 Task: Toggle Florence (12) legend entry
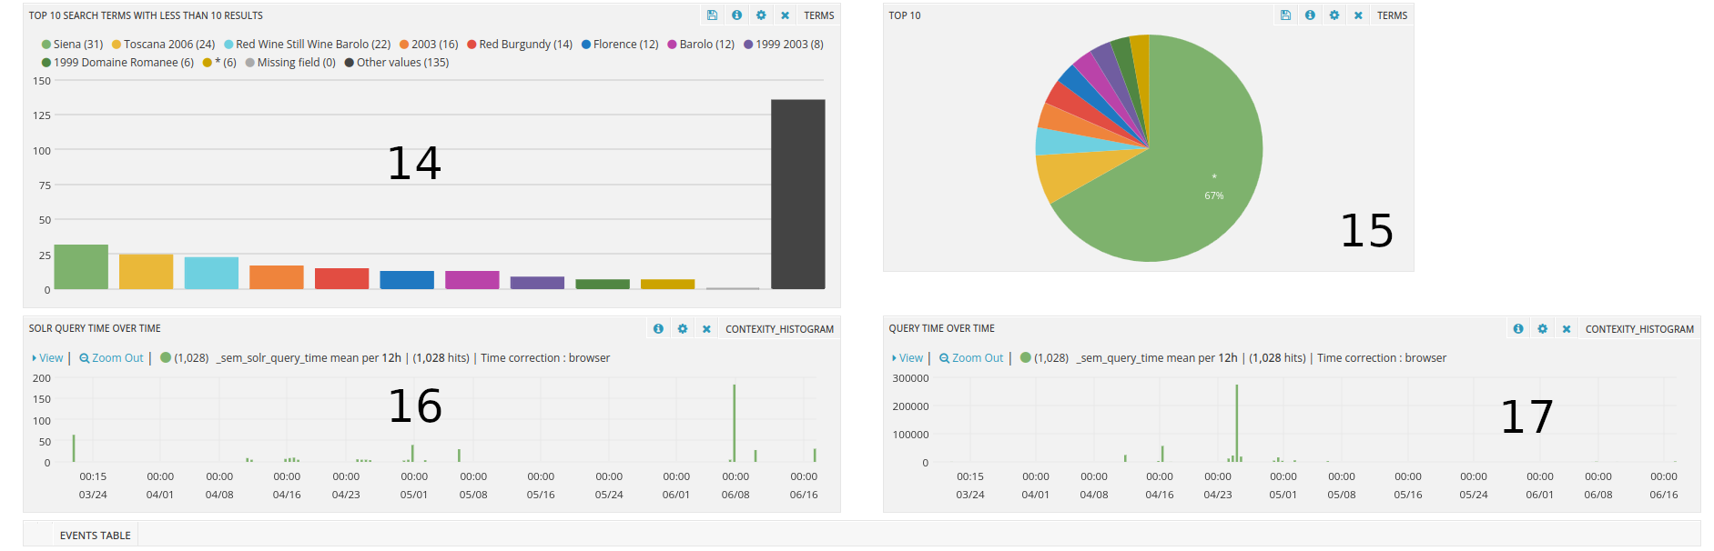tap(620, 45)
